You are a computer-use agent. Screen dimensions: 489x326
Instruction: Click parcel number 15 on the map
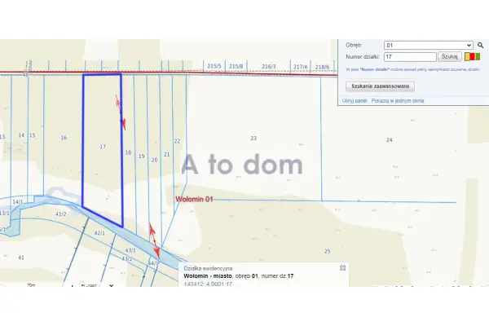tap(32, 135)
